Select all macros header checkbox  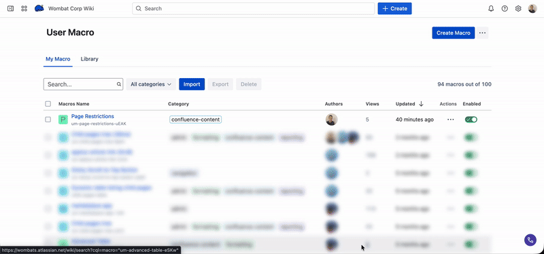pos(48,104)
